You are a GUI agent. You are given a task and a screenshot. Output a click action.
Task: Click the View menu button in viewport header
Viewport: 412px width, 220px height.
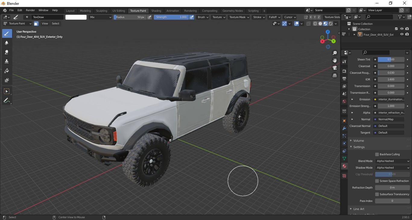tap(45, 24)
